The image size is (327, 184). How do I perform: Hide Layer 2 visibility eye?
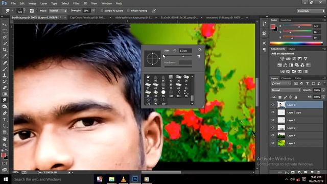(273, 128)
